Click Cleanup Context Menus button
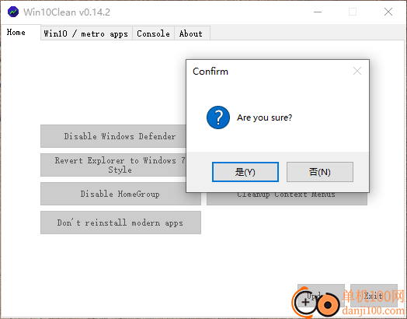407x319 pixels. coord(287,198)
